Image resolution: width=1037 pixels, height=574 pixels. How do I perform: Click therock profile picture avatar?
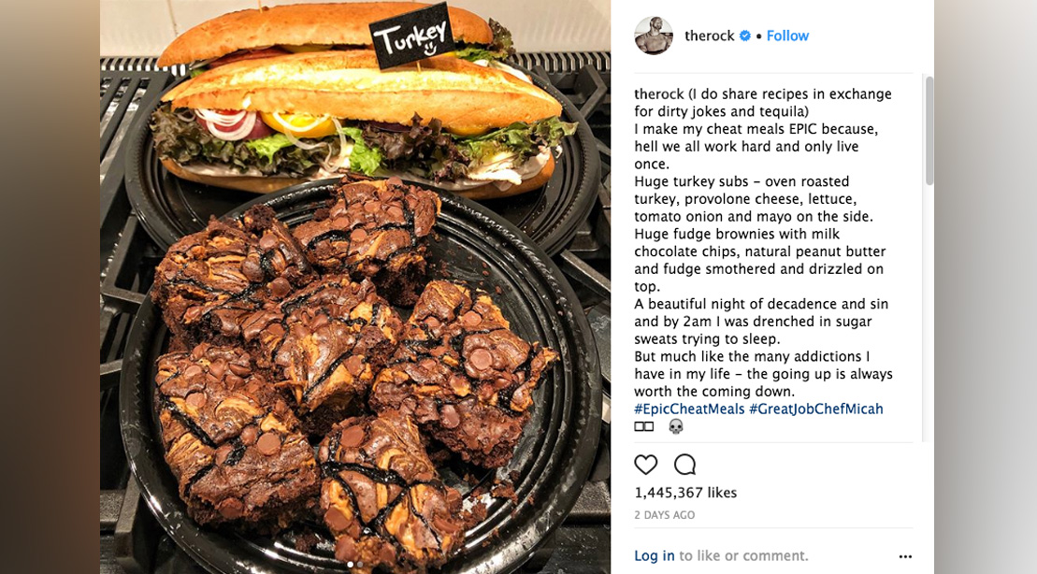point(654,36)
